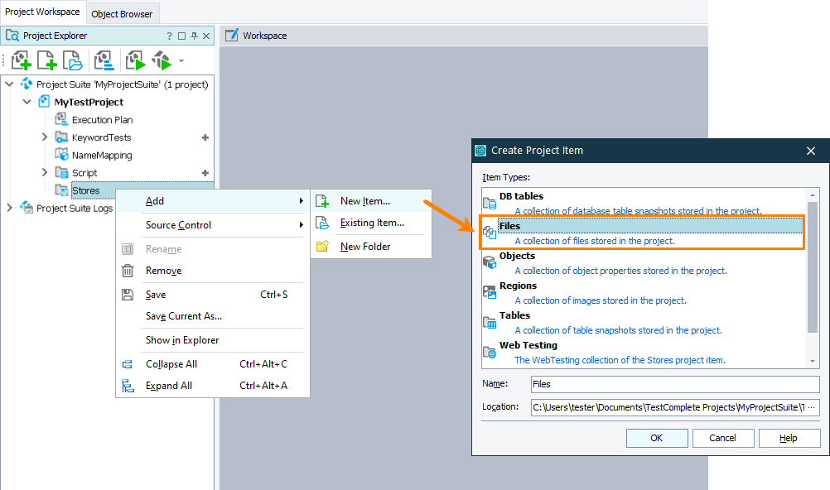Select the Regions item type icon

[x=489, y=291]
